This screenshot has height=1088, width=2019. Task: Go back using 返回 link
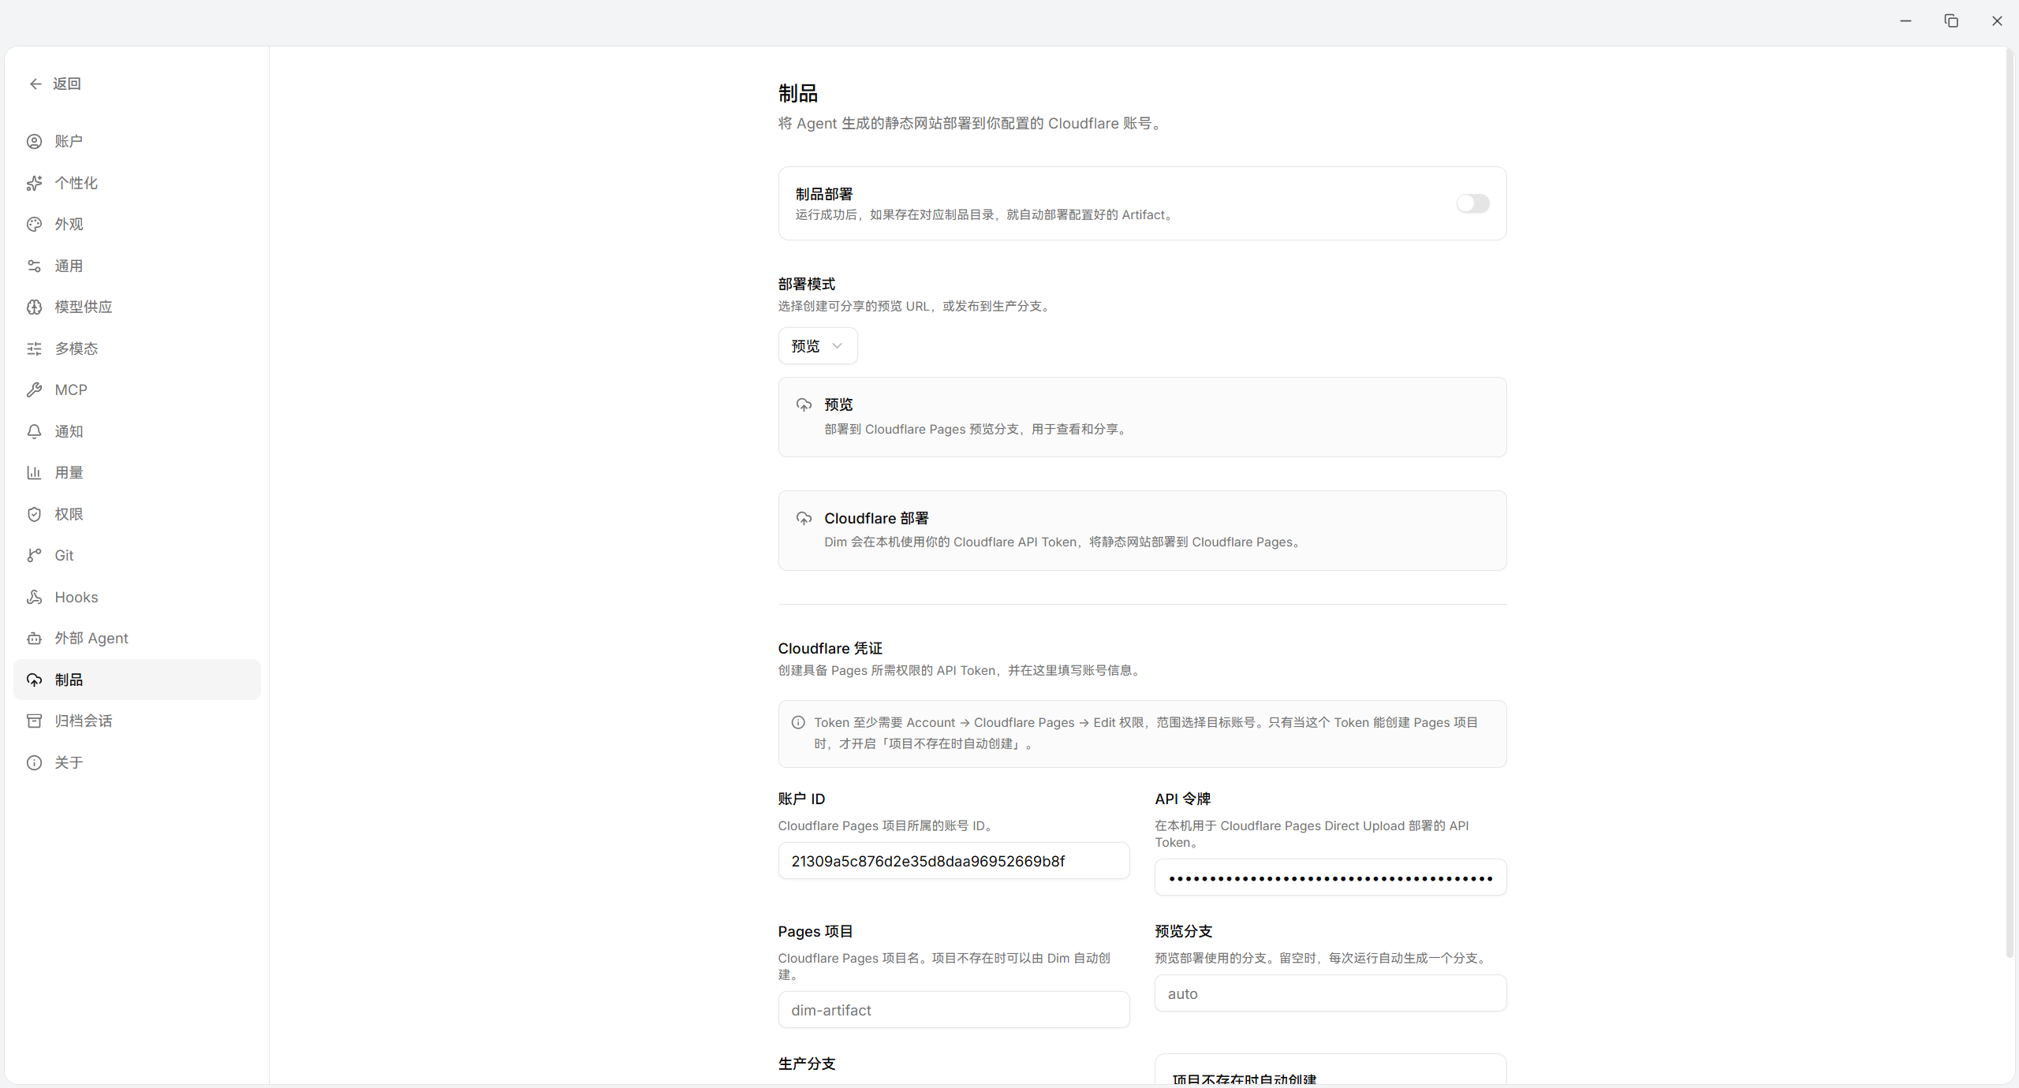click(x=55, y=84)
